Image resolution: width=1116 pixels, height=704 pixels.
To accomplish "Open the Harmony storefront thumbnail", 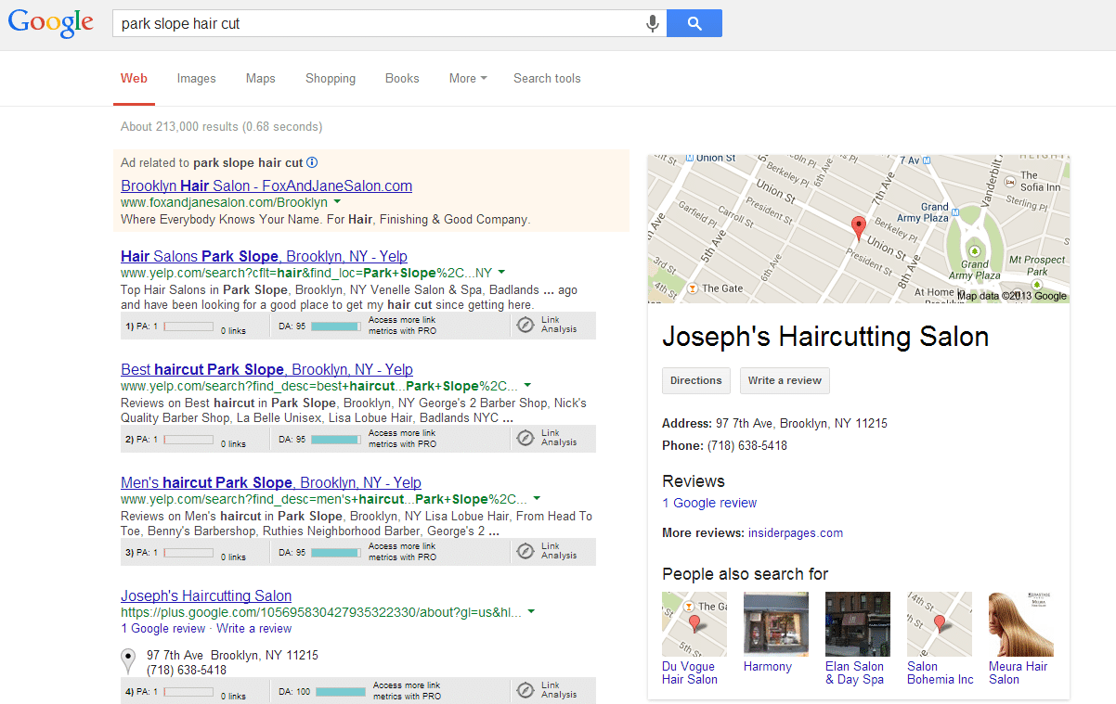I will 776,624.
